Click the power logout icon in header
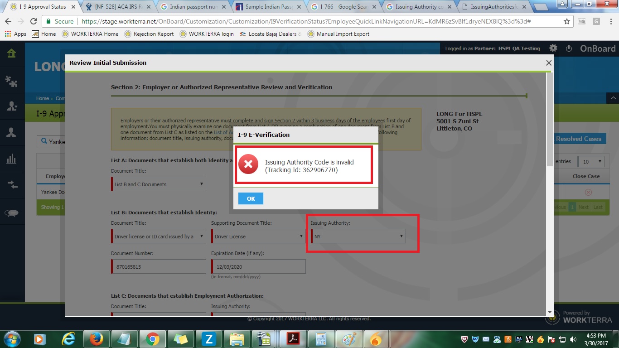Image resolution: width=619 pixels, height=348 pixels. [569, 48]
